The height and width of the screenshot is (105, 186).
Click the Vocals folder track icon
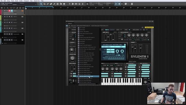coord(22,40)
